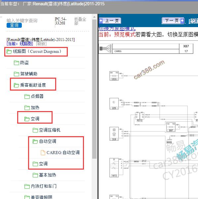198x199 pixels.
Task: Expand the 加热 folder
Action: tap(35, 108)
